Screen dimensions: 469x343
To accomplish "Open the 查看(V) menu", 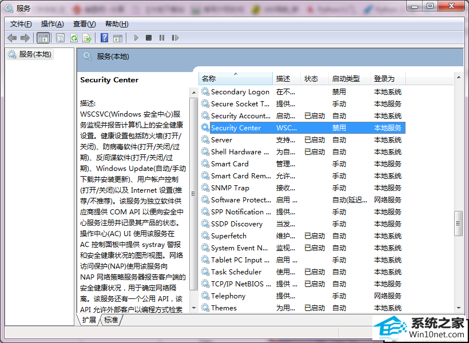I will click(x=84, y=24).
